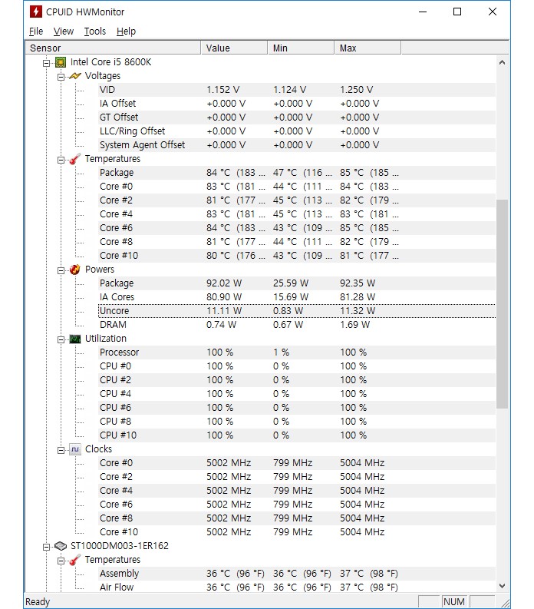Click the Min column header
Screen dimensions: 534x609
tap(301, 48)
